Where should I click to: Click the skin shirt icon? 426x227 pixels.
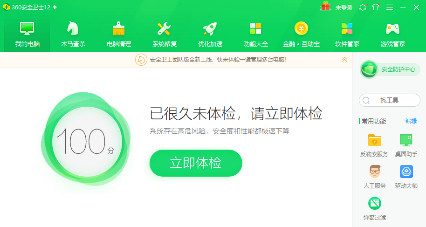[376, 7]
